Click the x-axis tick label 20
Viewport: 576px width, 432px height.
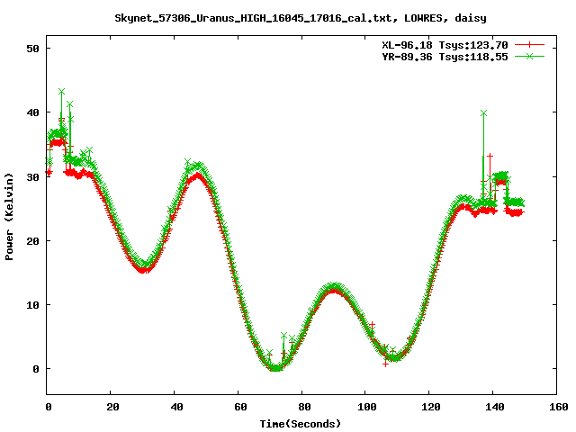(112, 407)
